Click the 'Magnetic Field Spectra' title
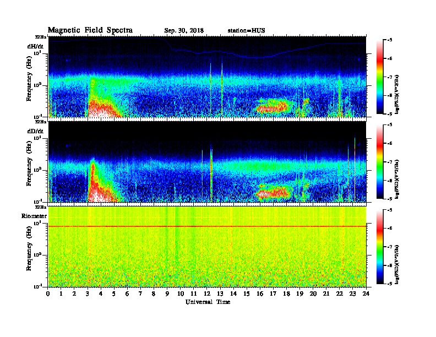Viewport: 436px width, 337px height. click(90, 30)
